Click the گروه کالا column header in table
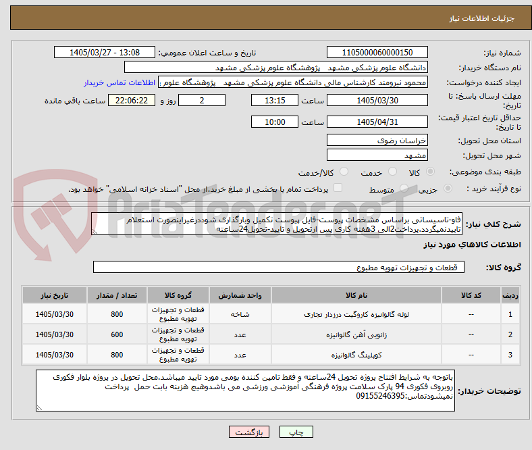This screenshot has width=532, height=450. [x=178, y=295]
